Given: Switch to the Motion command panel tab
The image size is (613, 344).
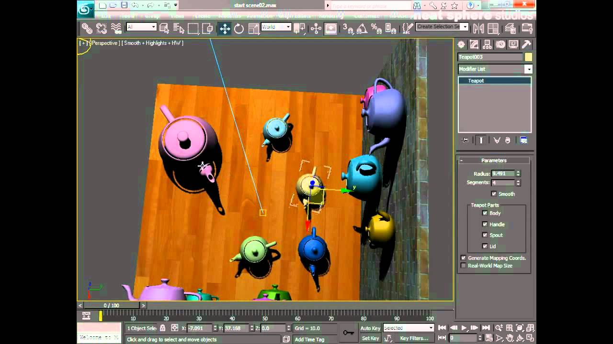Looking at the screenshot, I should [x=500, y=44].
